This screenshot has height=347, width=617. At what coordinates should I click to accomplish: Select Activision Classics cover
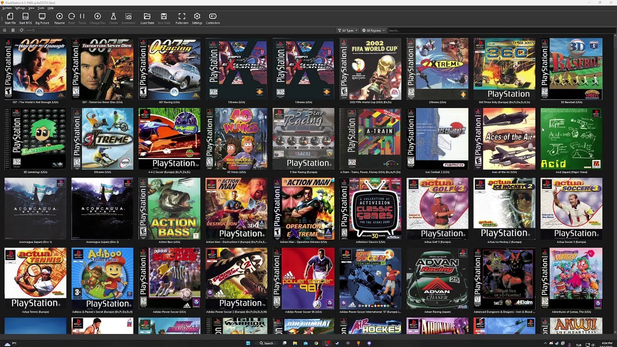370,209
